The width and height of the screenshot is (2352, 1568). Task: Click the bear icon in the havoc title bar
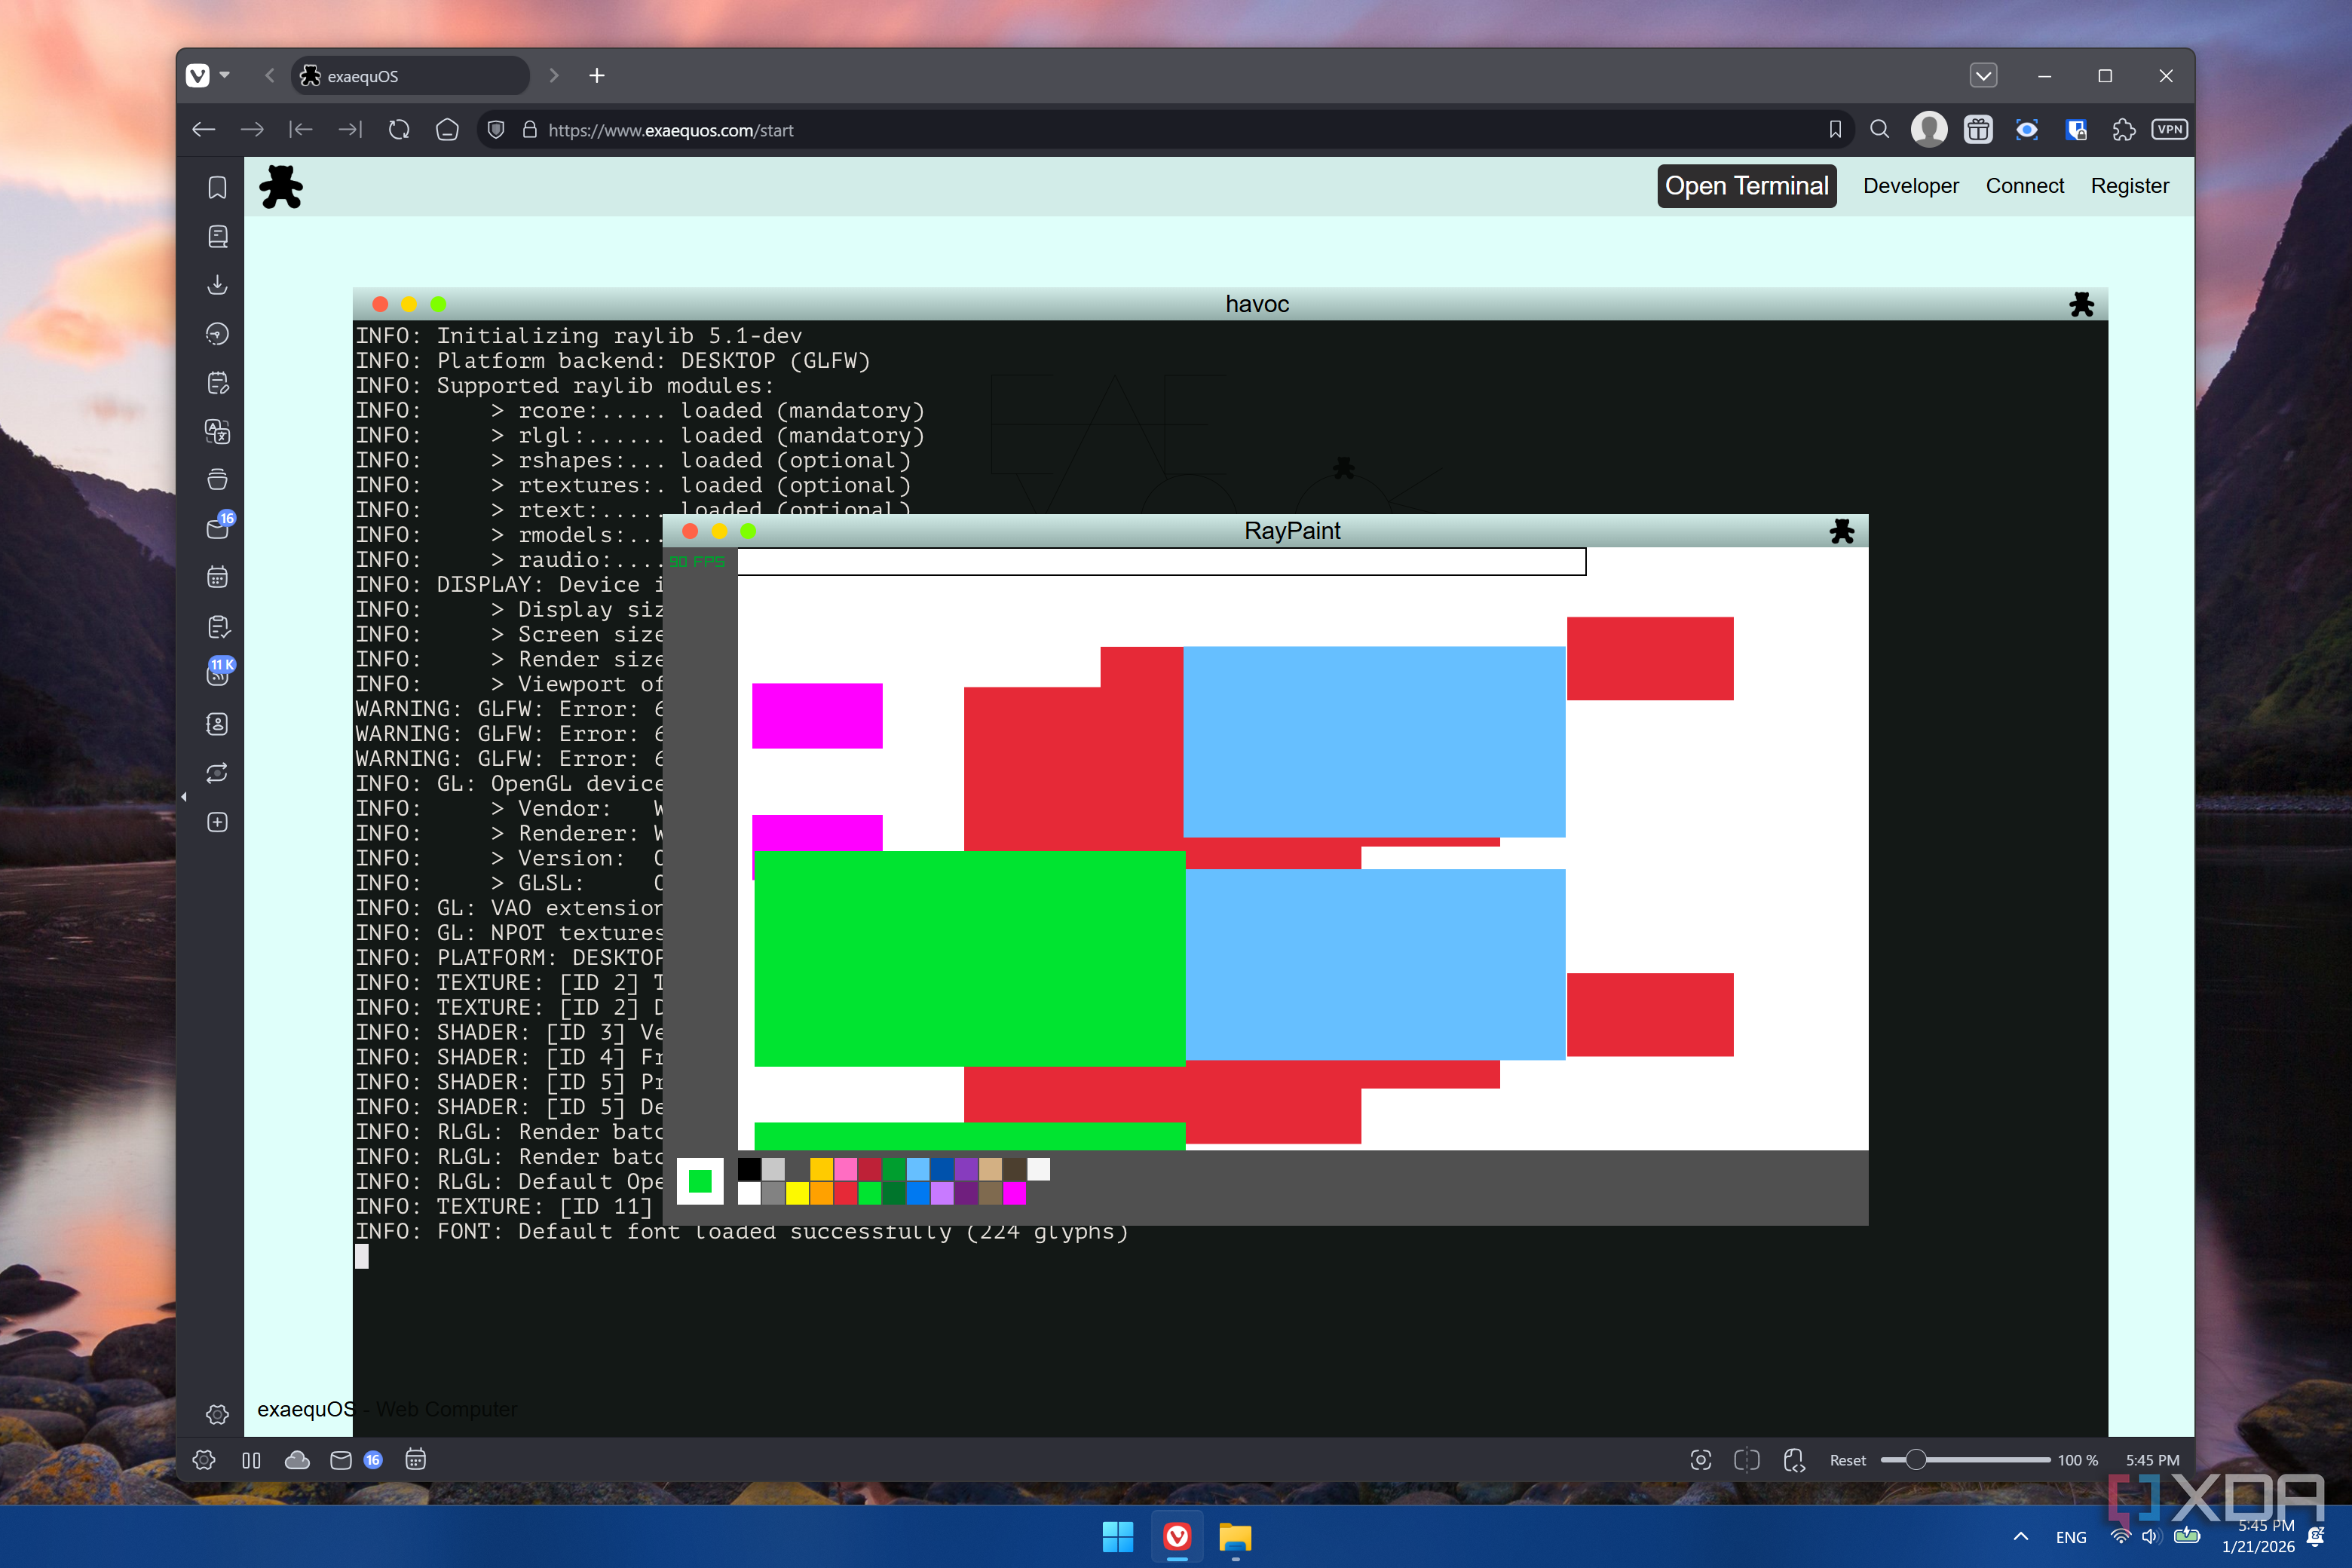[2082, 304]
